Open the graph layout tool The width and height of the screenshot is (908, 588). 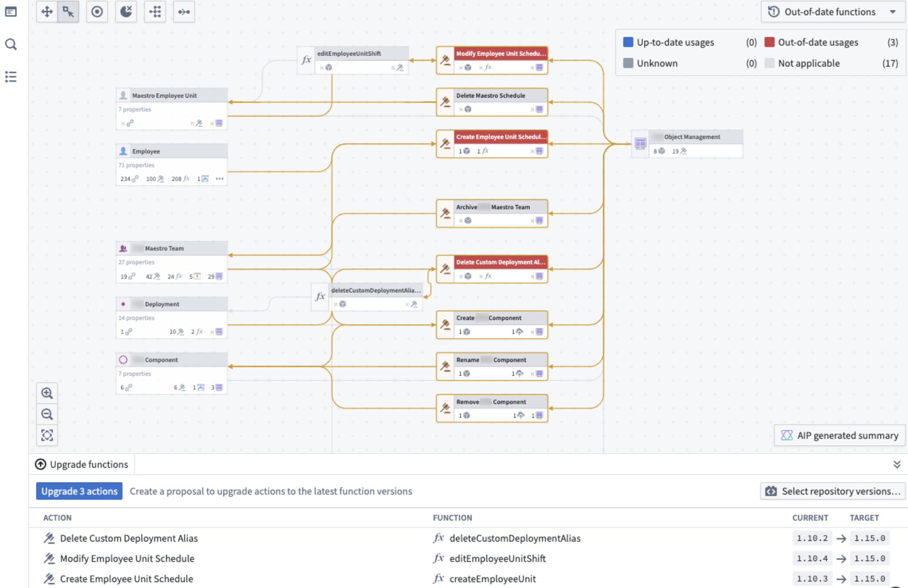[155, 12]
